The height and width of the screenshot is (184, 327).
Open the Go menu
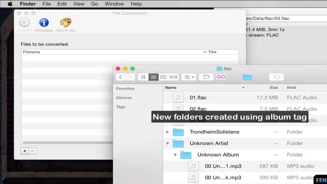(95, 4)
